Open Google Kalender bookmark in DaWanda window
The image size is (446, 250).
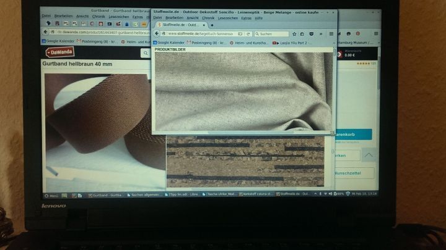pos(58,41)
